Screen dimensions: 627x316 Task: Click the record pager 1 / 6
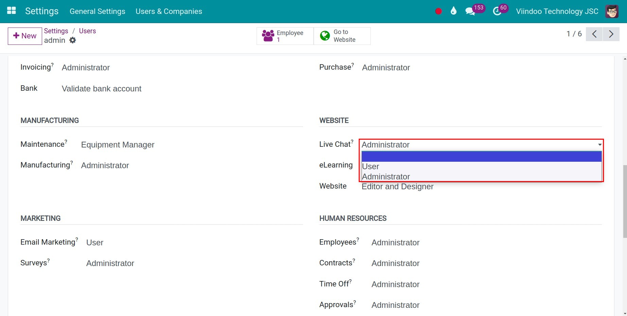point(574,34)
